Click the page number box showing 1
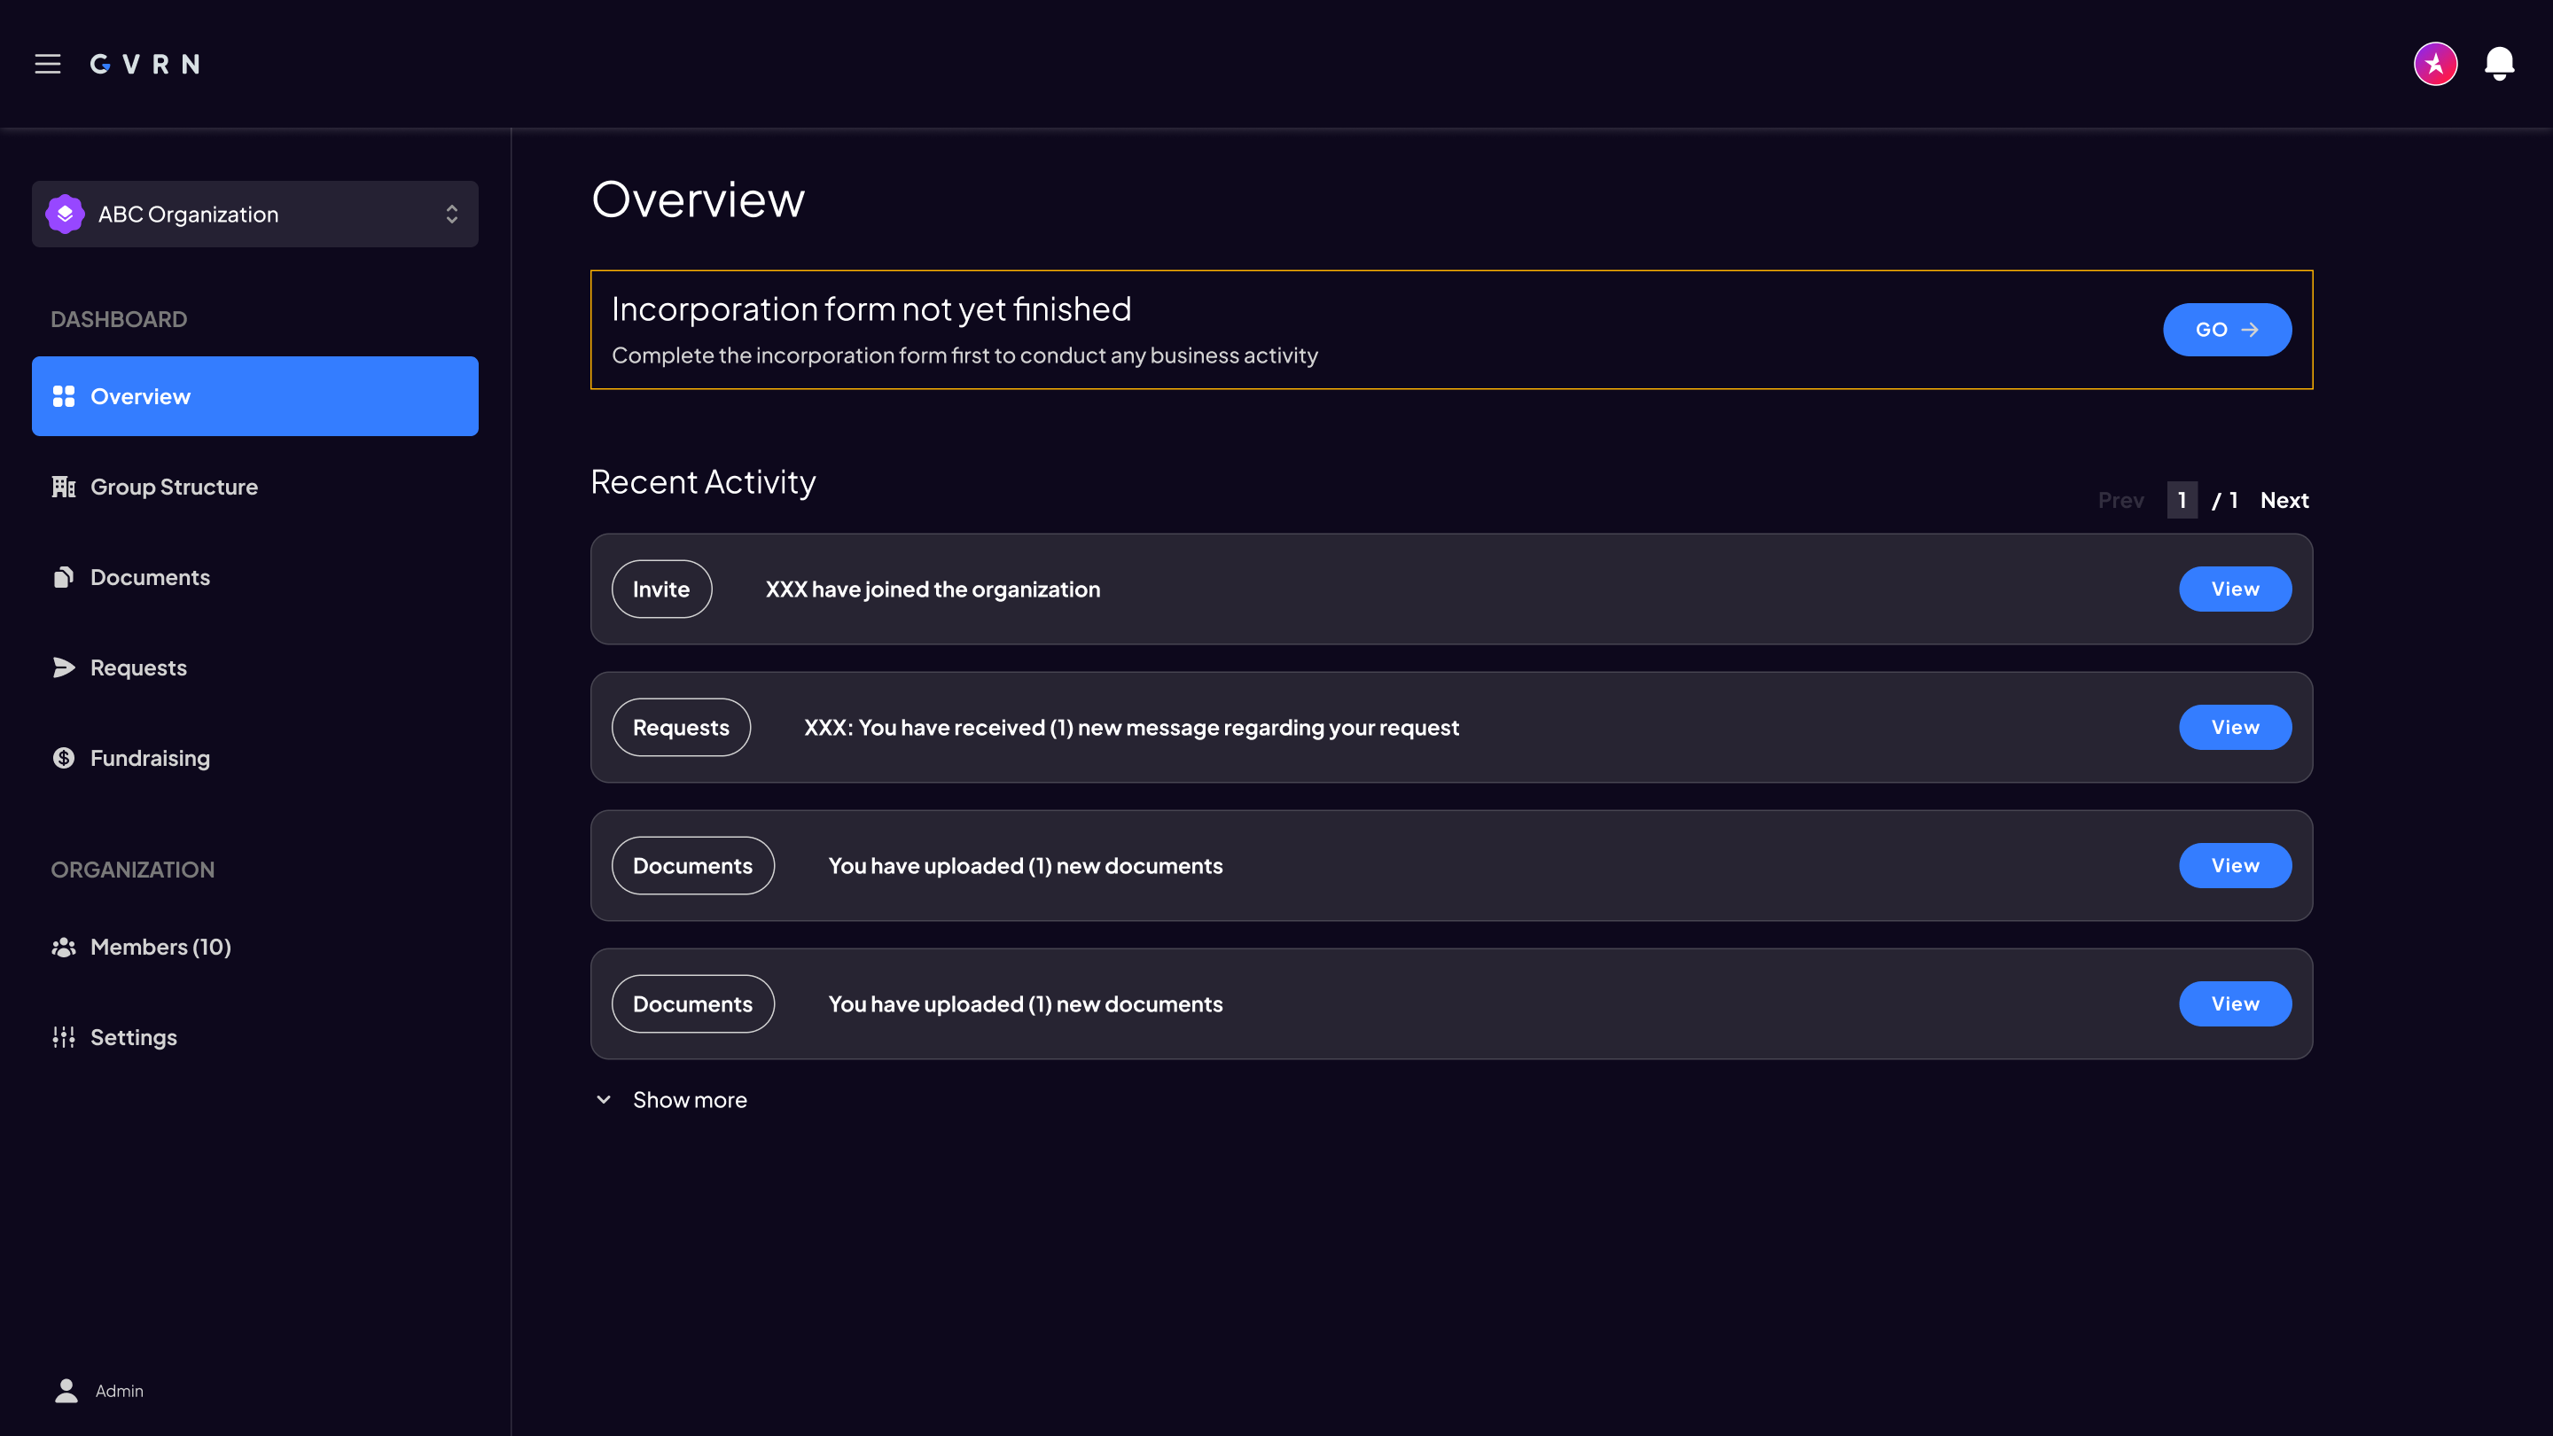 click(x=2182, y=501)
